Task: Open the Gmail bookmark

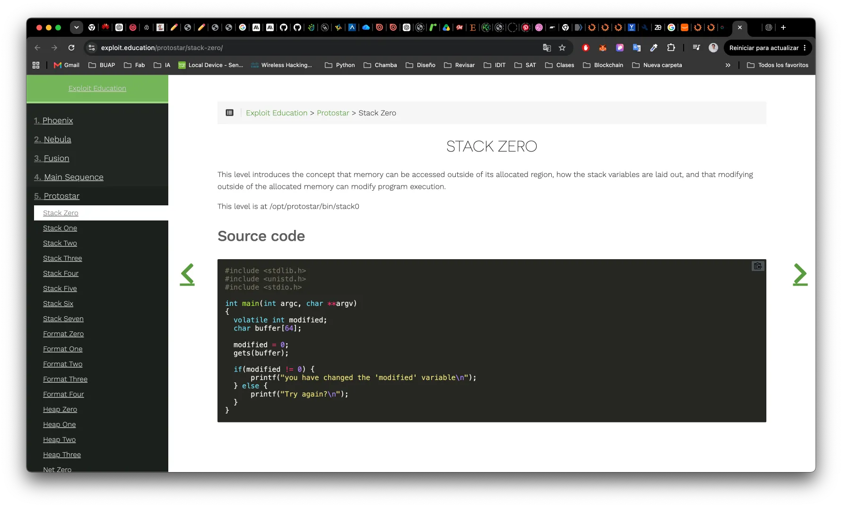Action: point(67,65)
